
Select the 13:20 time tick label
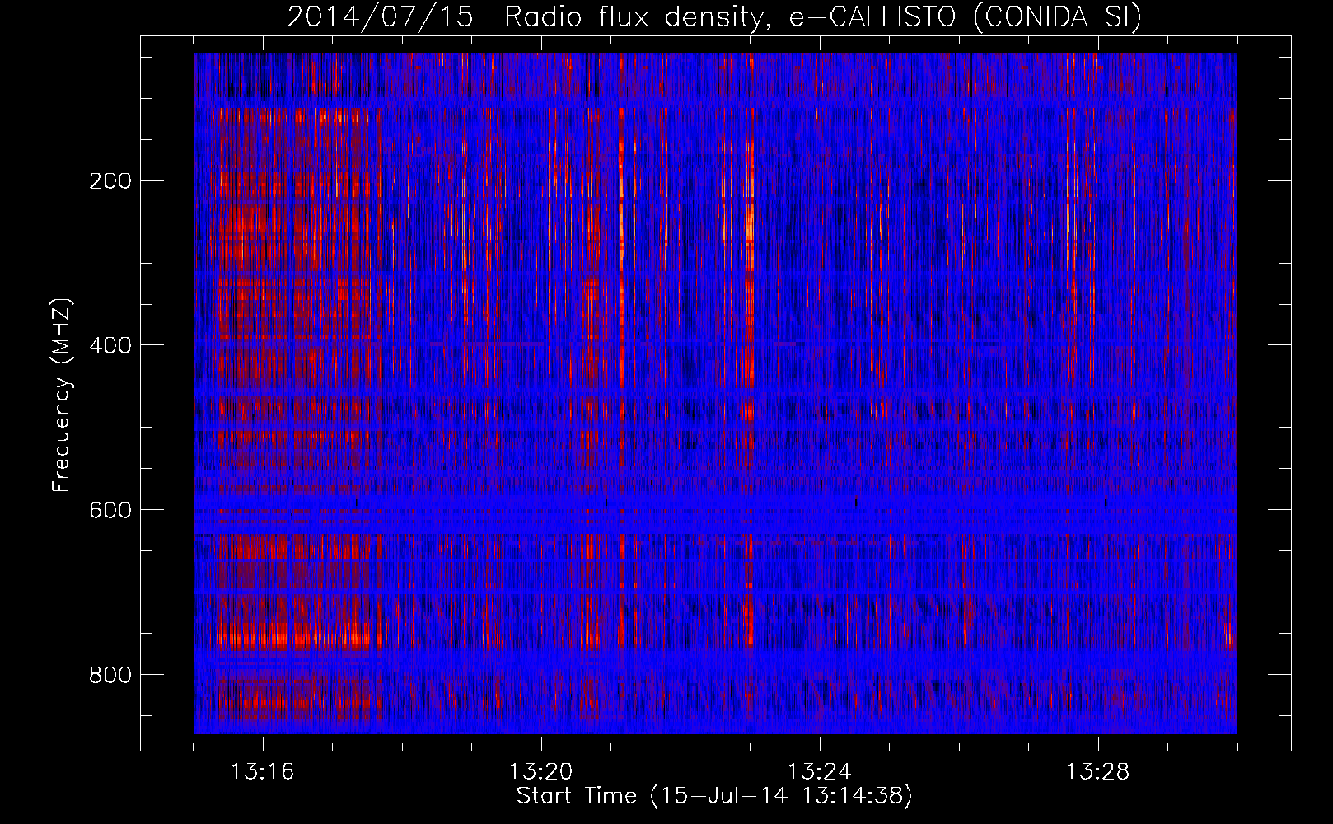coord(540,772)
